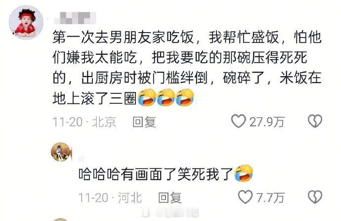This screenshot has width=341, height=221.
Task: Select the comment about 第一次去男朋友家吃饭
Action: pyautogui.click(x=187, y=68)
